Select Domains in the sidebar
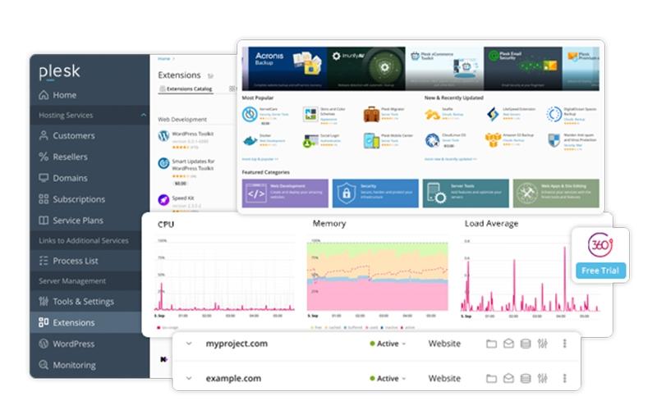Viewport: 657px width, 410px height. [63, 178]
